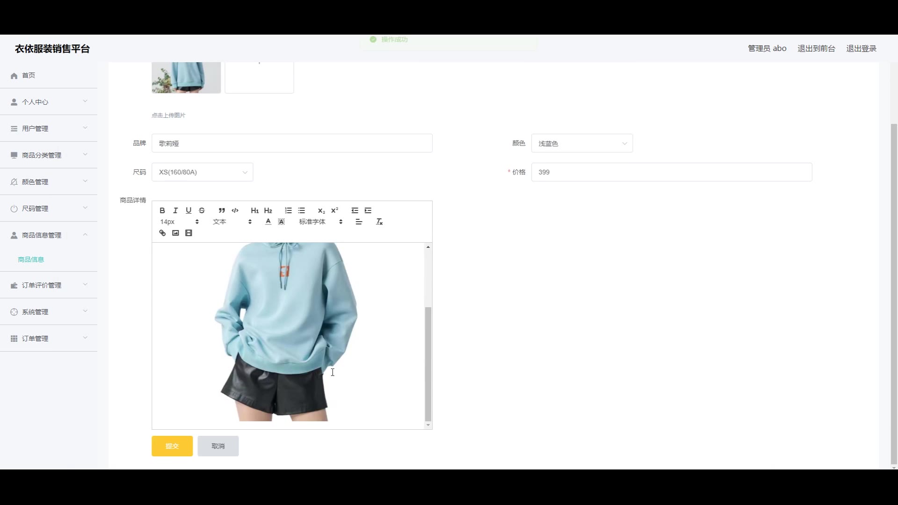
Task: Expand 订单管理 sidebar menu
Action: click(49, 339)
